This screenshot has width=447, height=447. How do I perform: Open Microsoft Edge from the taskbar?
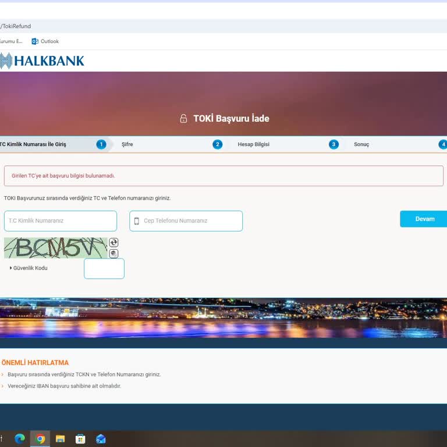tap(20, 439)
